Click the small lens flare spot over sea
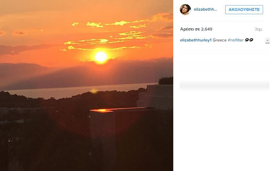 point(94,91)
